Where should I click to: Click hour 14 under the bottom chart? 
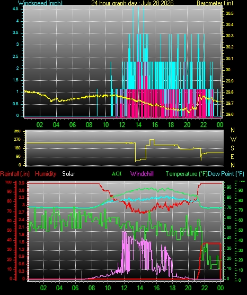point(140,288)
